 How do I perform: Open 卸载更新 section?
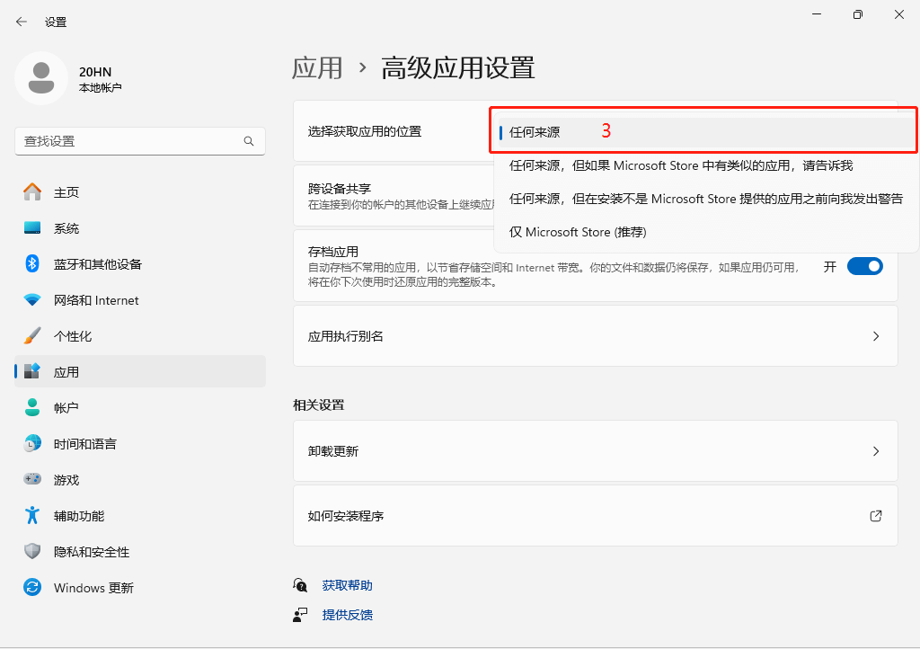[x=595, y=451]
